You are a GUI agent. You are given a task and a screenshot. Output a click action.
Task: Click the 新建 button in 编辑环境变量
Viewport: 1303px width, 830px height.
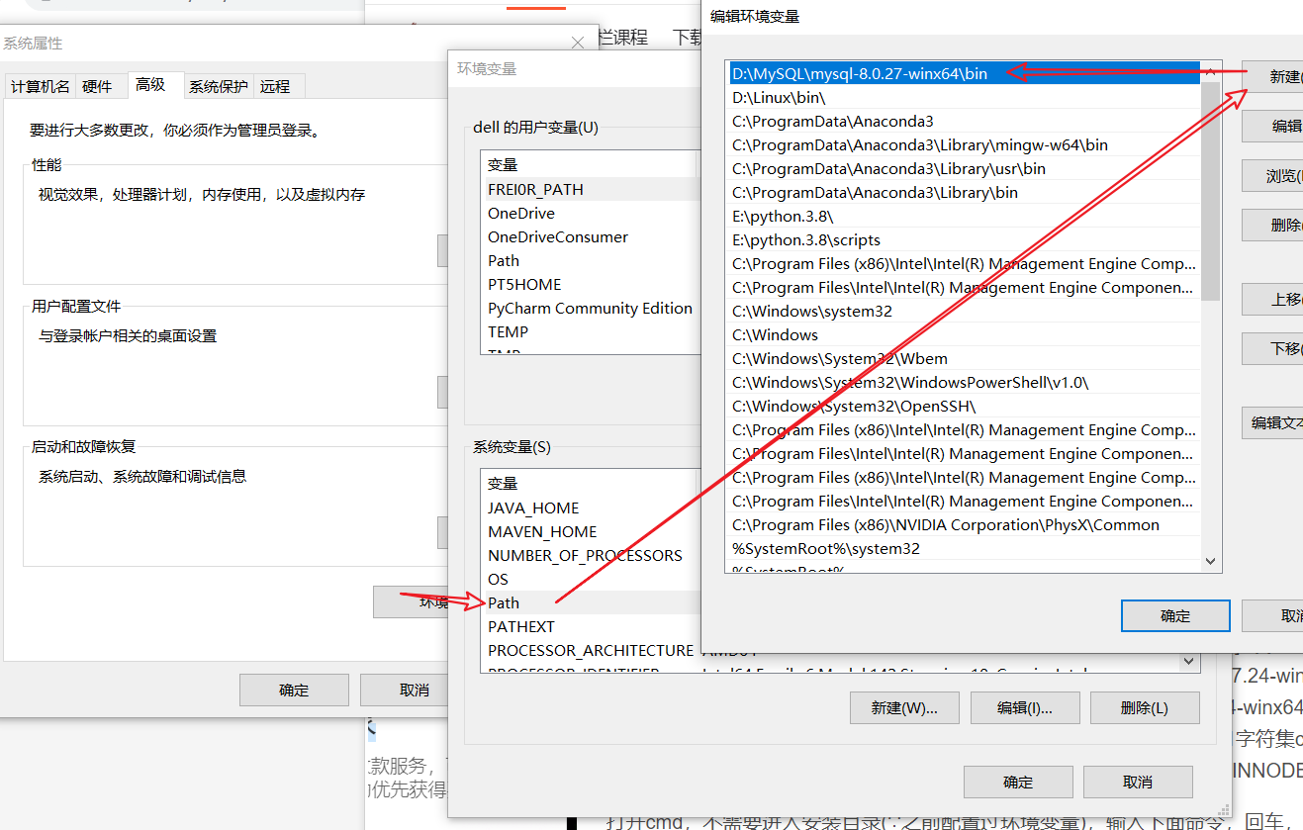[x=1272, y=77]
